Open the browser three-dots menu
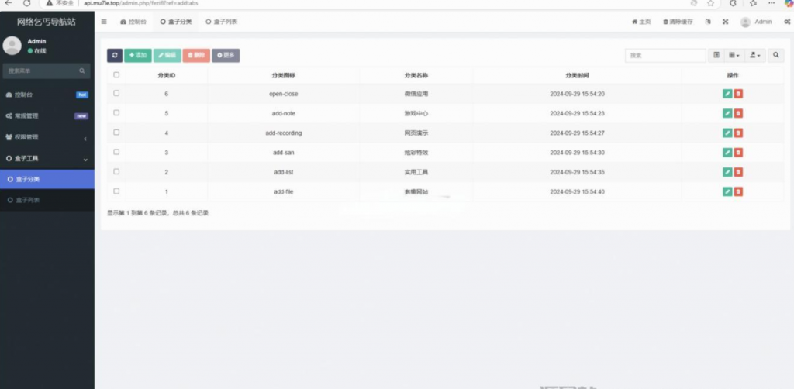Viewport: 794px width, 389px height. tap(772, 3)
